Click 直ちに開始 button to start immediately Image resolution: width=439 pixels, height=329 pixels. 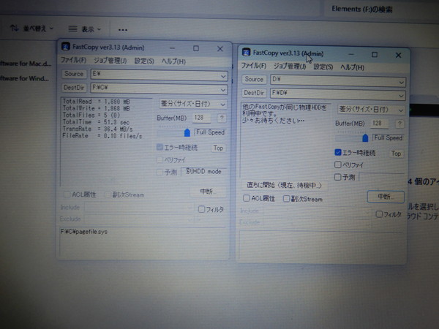pos(284,186)
